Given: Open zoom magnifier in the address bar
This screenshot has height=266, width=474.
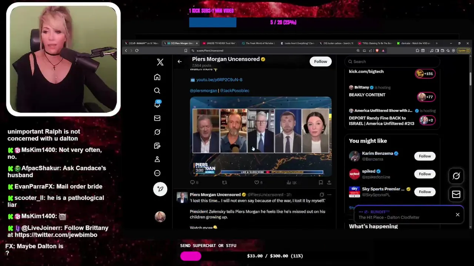Looking at the screenshot, I should 358,51.
